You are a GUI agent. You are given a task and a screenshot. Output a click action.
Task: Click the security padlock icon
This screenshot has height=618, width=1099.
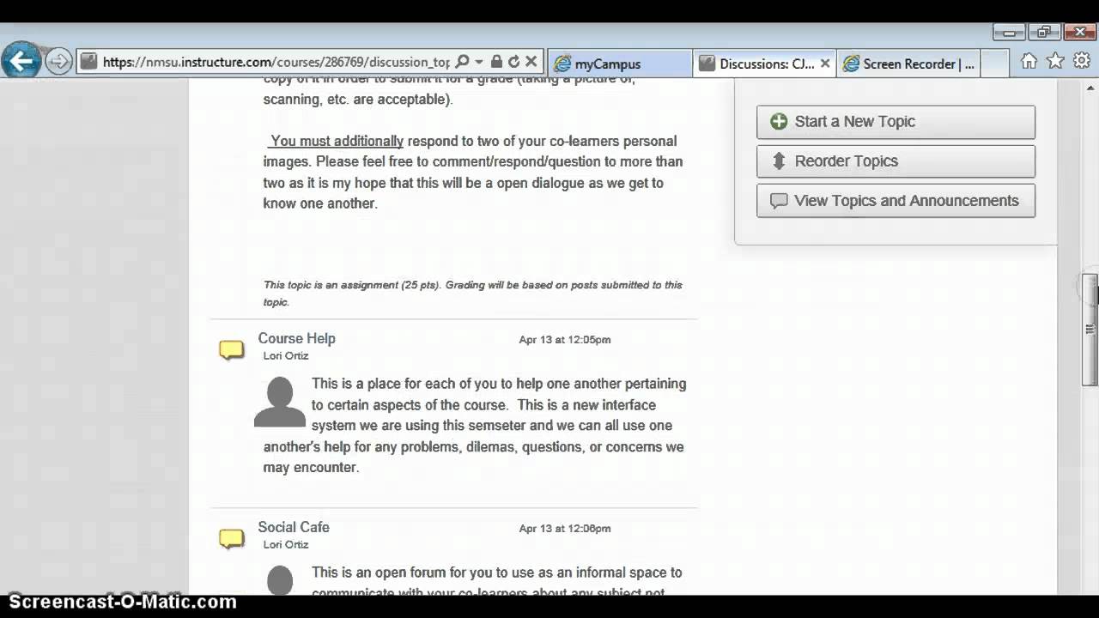click(496, 62)
